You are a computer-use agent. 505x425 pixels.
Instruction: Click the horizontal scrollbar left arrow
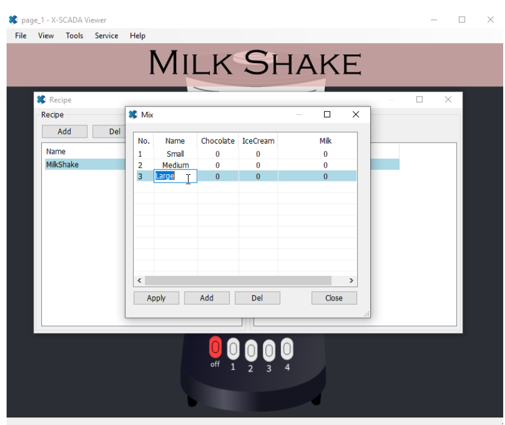pyautogui.click(x=140, y=281)
